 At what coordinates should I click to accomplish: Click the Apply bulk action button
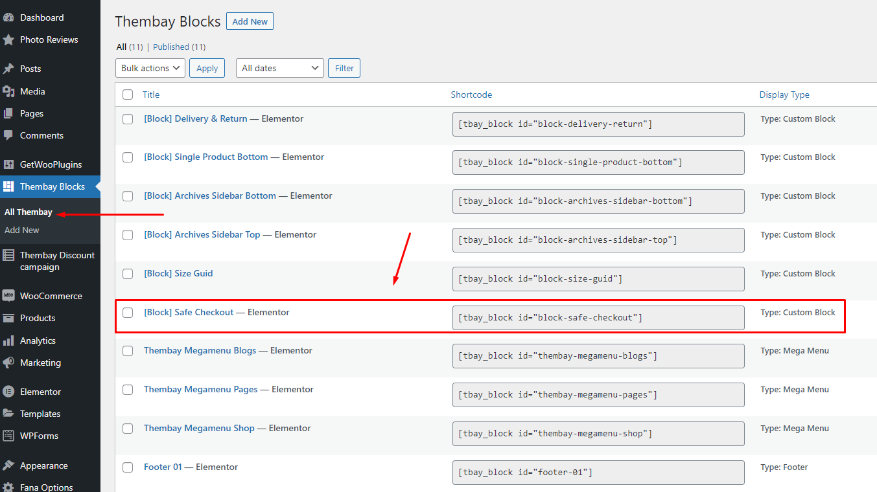point(207,68)
